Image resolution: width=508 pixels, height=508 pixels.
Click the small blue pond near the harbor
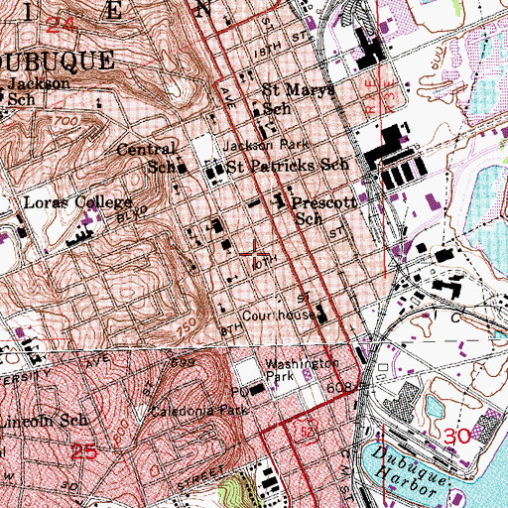[435, 406]
